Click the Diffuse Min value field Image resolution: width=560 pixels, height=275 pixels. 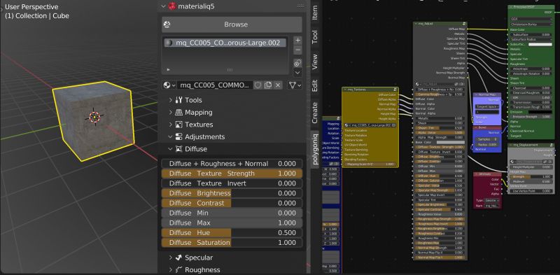(232, 213)
